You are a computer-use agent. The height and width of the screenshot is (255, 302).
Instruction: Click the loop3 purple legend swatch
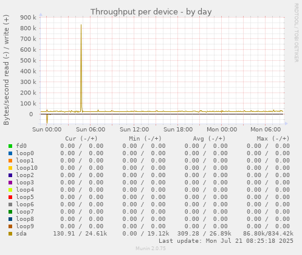click(10, 183)
